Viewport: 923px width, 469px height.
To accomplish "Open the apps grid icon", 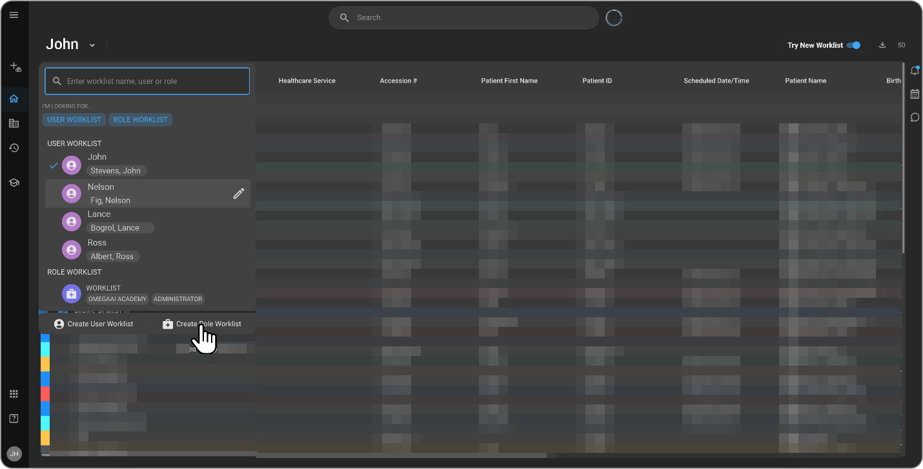I will 14,393.
